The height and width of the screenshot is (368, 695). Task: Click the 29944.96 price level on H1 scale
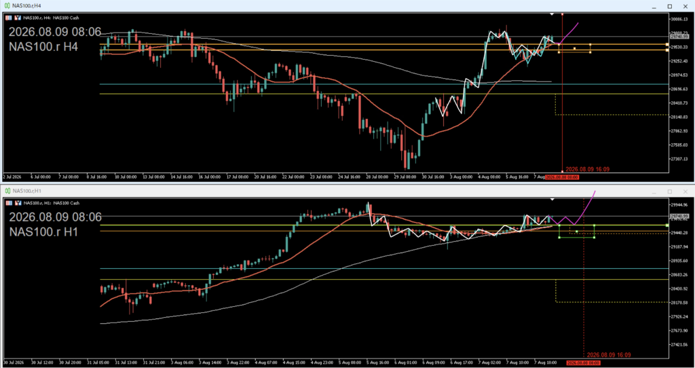[x=679, y=205]
